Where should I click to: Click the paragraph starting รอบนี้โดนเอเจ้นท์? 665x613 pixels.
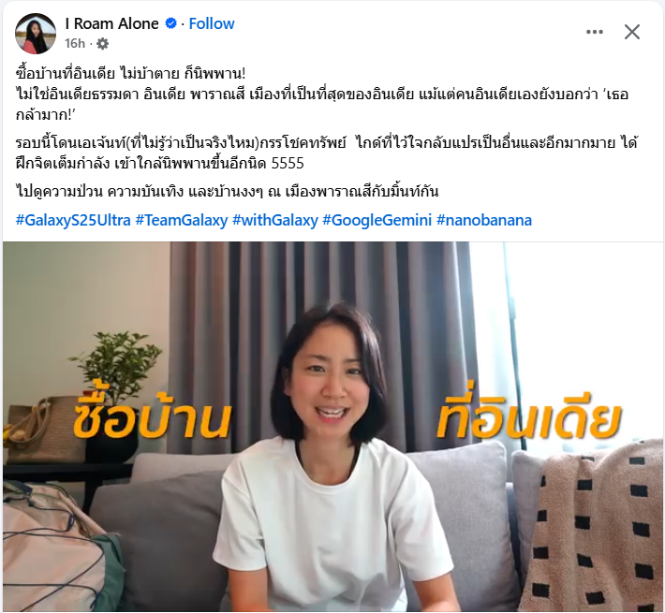pos(326,153)
